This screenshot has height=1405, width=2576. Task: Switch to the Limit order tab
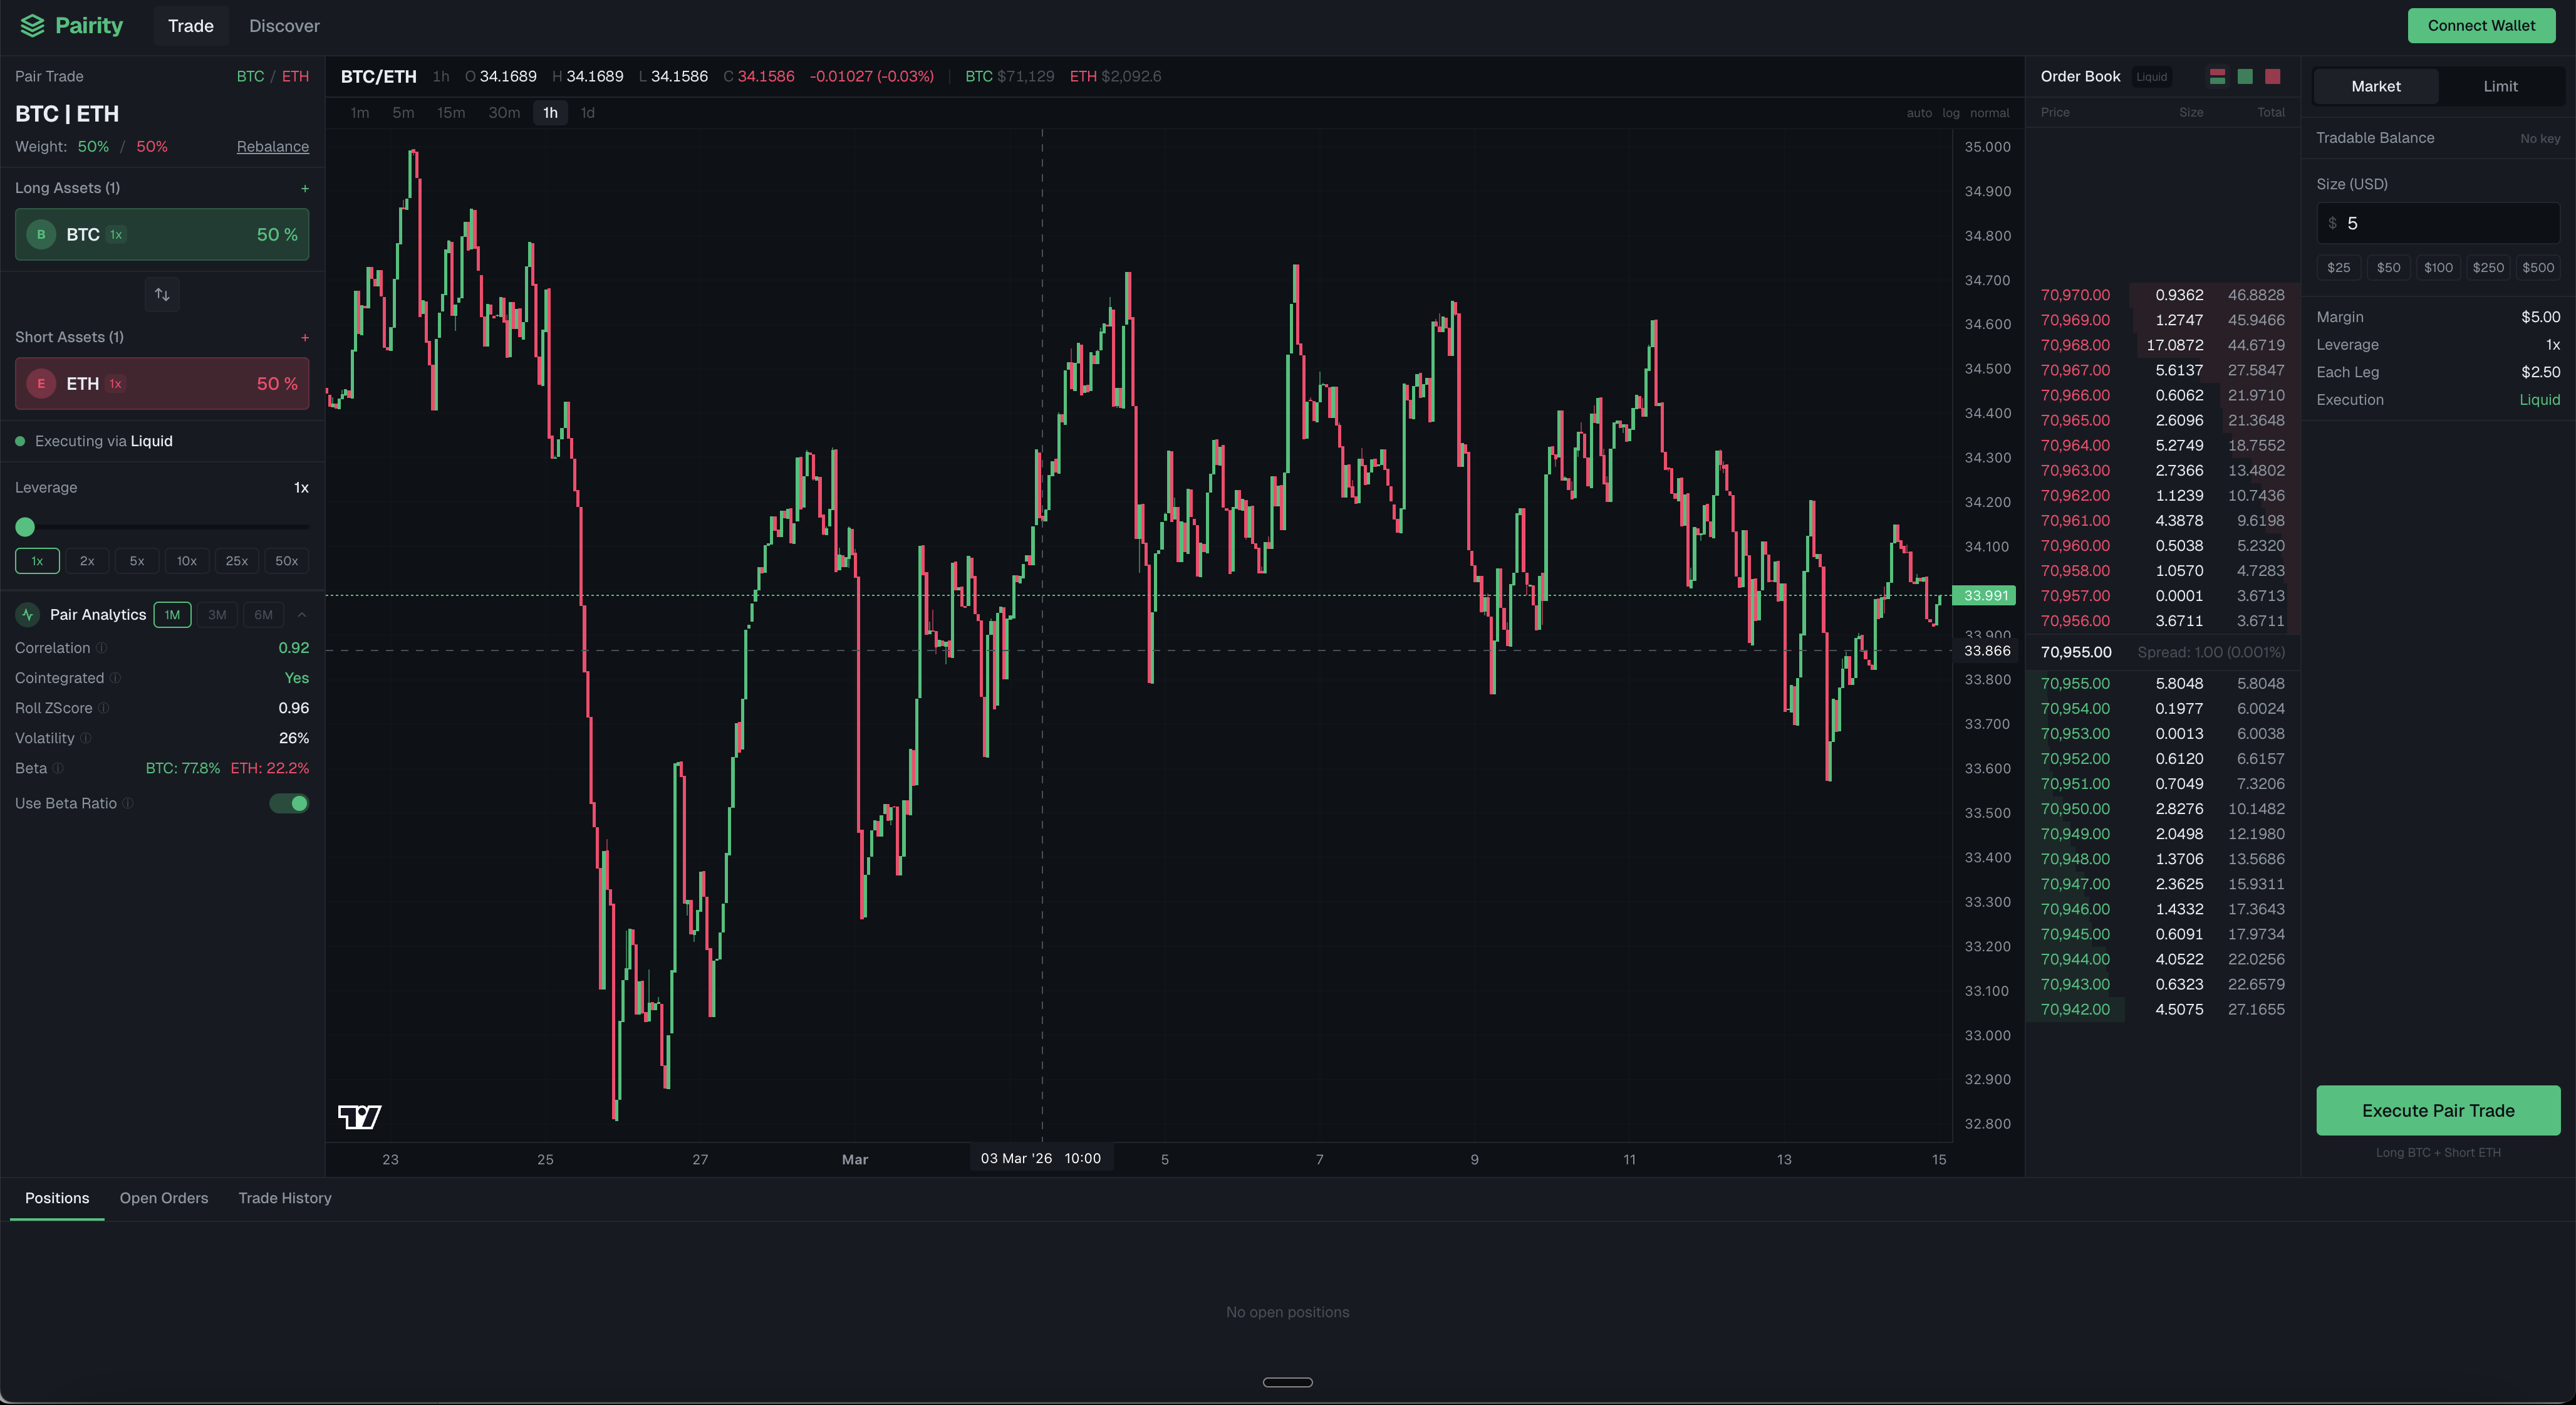[2500, 86]
